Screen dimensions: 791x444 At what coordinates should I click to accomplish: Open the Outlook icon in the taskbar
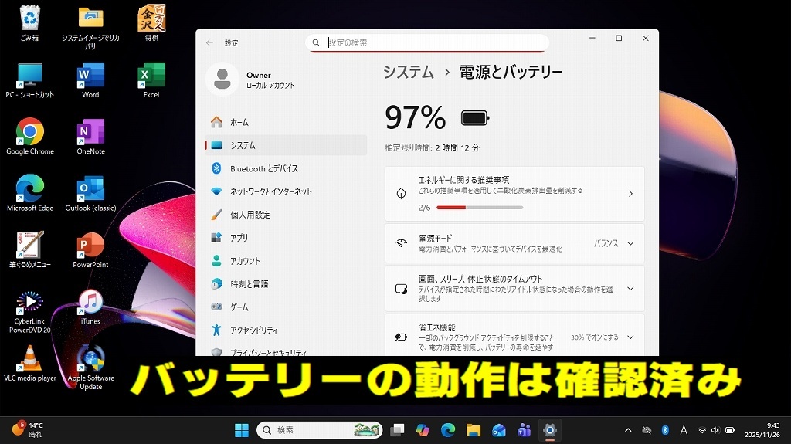tap(499, 430)
